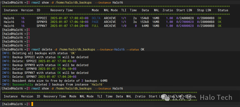Click the PAGE mode cell
The image size is (240, 107).
[x=95, y=22]
